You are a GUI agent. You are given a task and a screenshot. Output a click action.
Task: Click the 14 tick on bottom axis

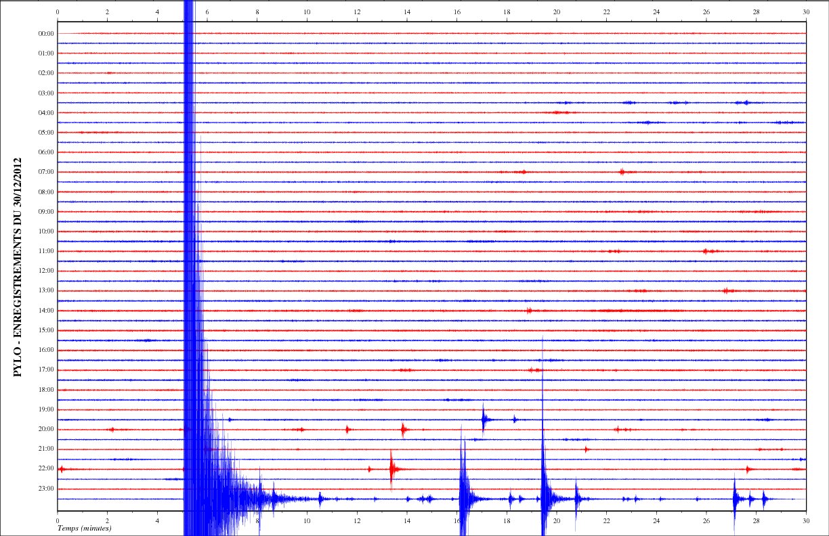pos(407,520)
